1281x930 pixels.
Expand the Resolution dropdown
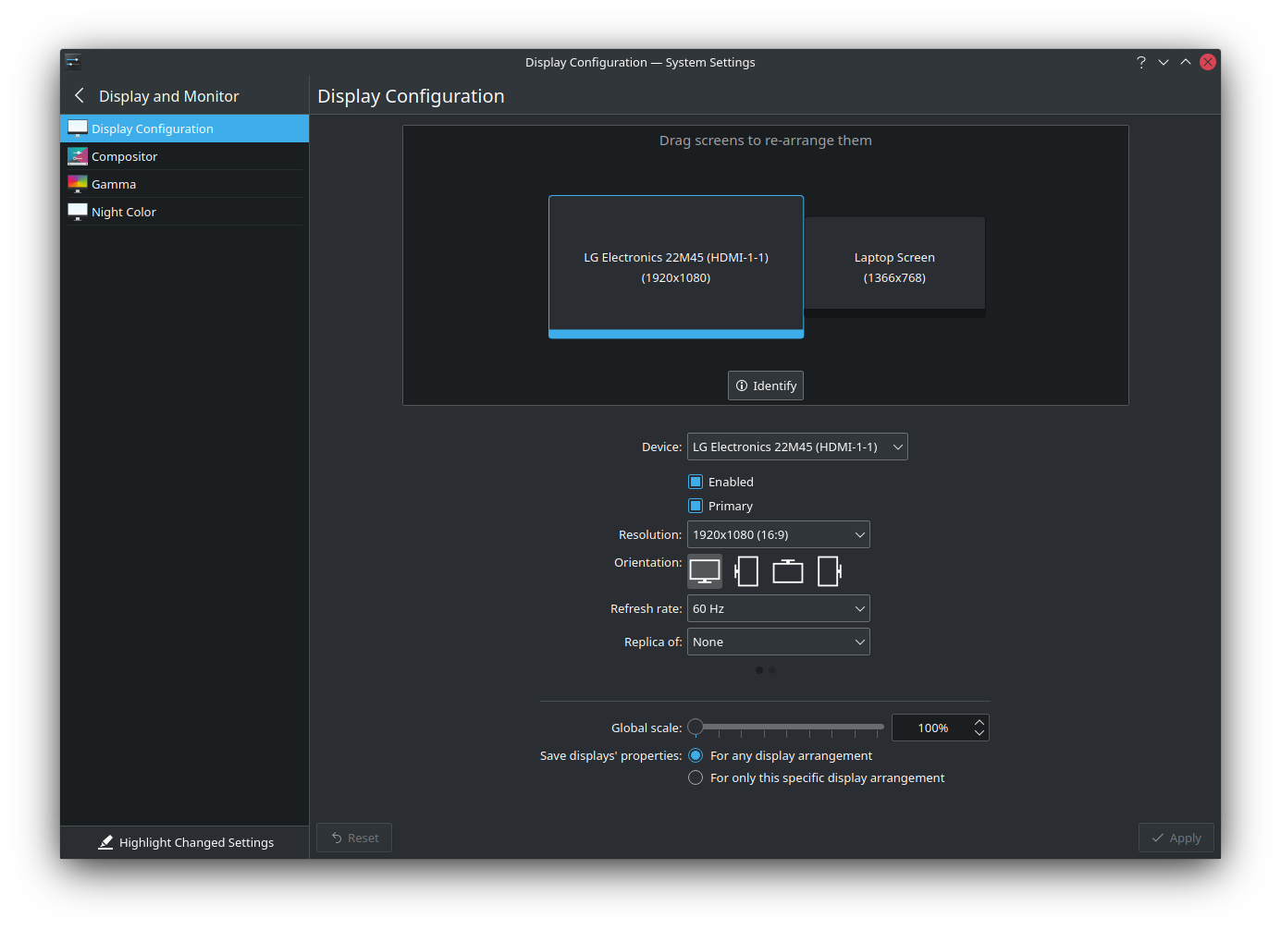778,534
